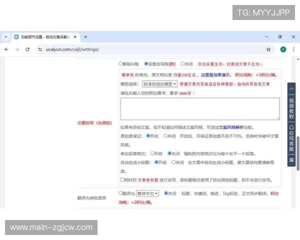300x240 pixels.
Task: Select the 智能AI版 rewrite option
Action: coord(120,63)
